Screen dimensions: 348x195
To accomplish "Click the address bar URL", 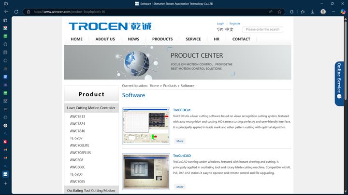I will point(69,12).
